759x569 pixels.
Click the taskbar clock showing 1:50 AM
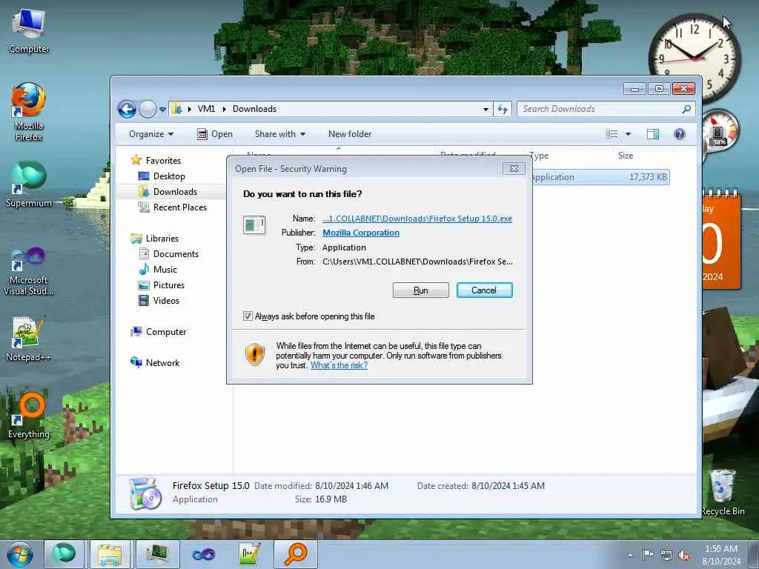click(721, 555)
